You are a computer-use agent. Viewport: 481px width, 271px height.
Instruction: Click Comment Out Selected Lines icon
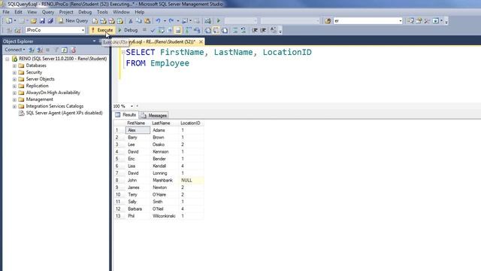[234, 30]
